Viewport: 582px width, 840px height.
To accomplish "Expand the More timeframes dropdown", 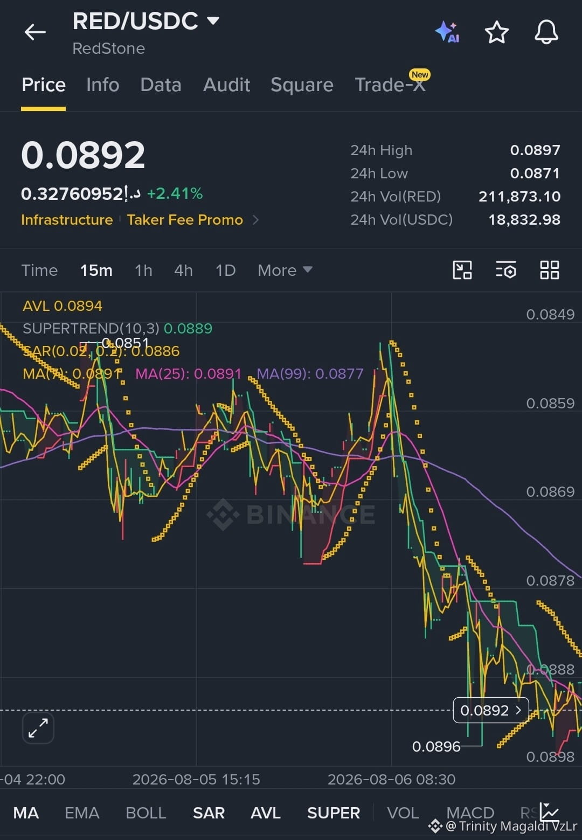I will click(285, 270).
